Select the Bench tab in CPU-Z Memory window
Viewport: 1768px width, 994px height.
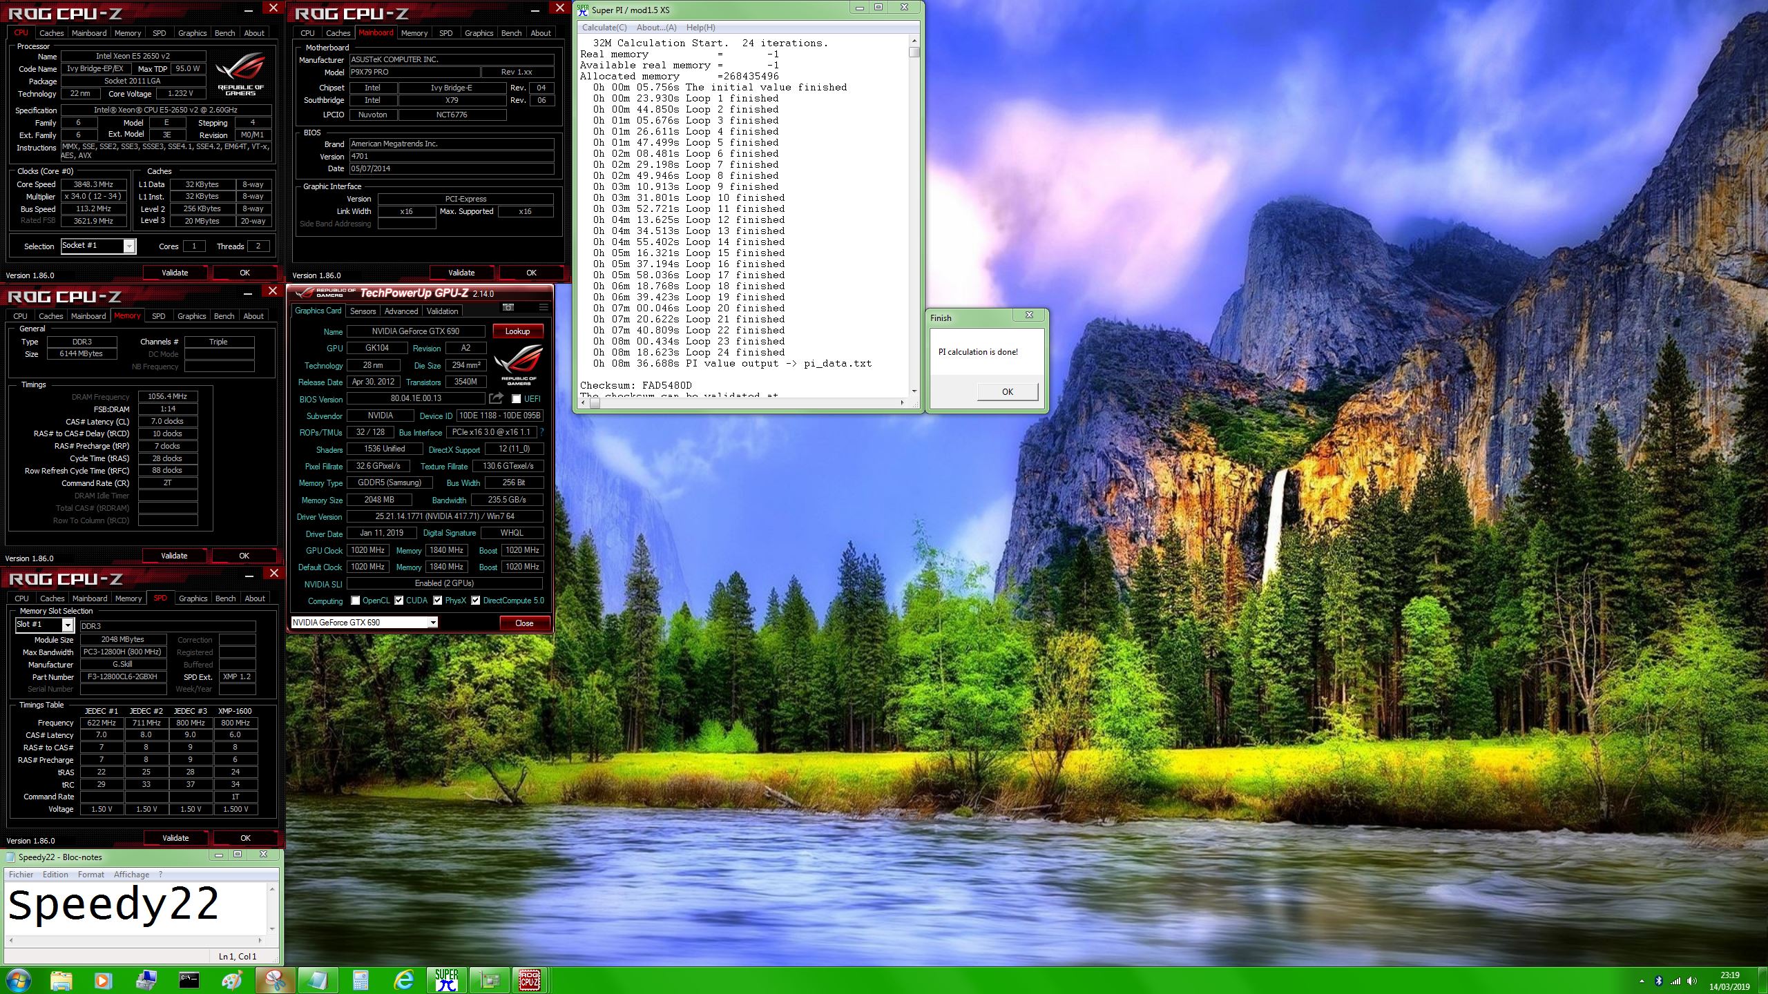coord(224,316)
